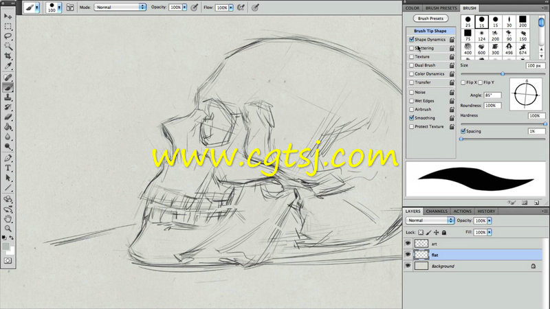Select the Move tool
The image size is (550, 309).
pyautogui.click(x=8, y=16)
